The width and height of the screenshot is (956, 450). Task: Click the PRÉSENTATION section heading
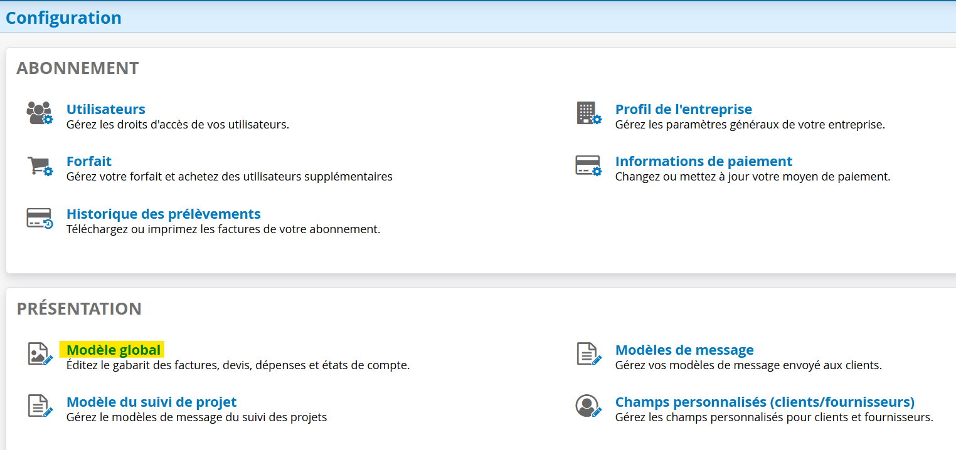click(79, 309)
